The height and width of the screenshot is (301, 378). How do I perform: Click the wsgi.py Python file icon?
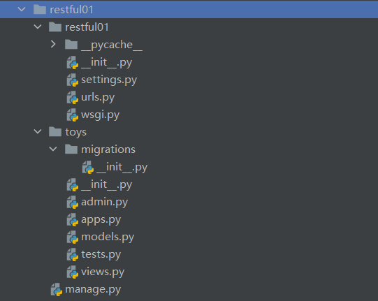73,115
